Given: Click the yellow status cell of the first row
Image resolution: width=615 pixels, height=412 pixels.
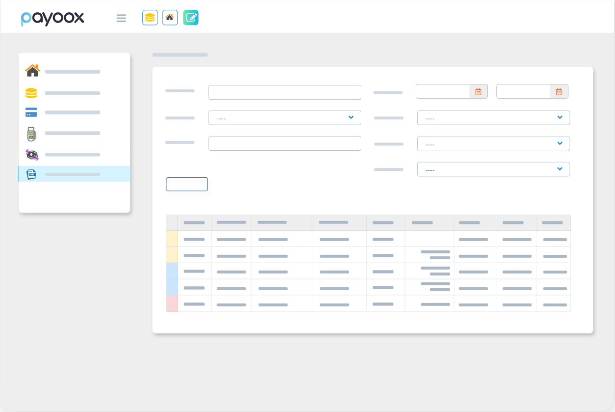Looking at the screenshot, I should 172,239.
